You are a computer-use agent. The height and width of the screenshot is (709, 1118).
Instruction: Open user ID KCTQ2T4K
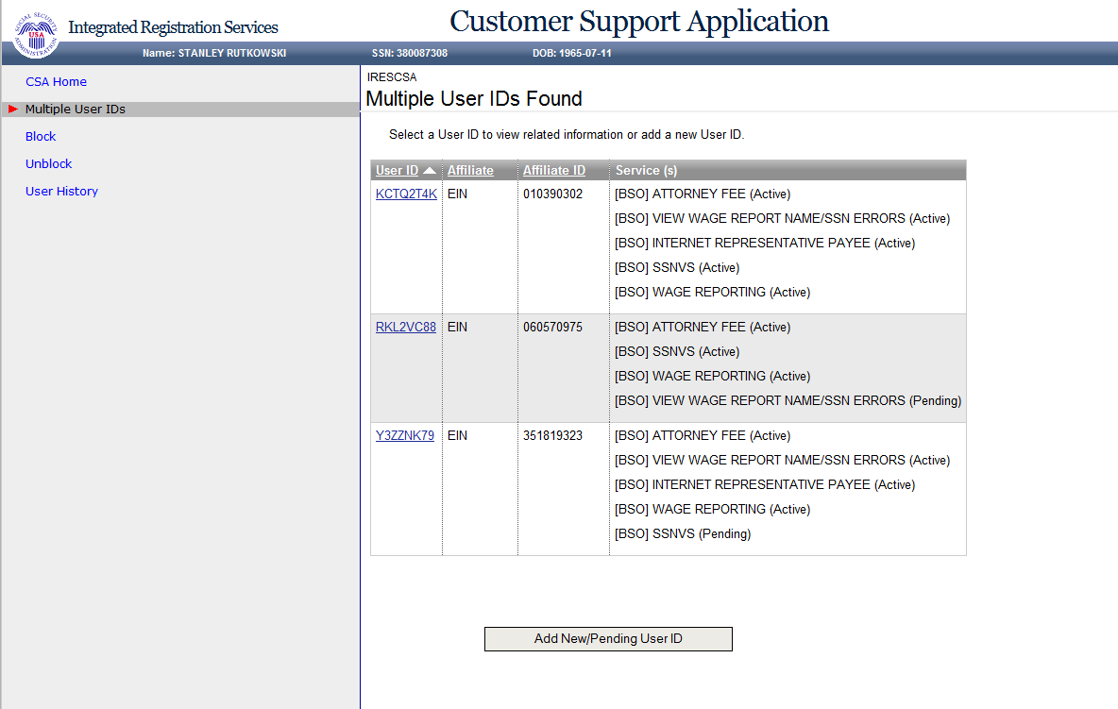tap(406, 194)
